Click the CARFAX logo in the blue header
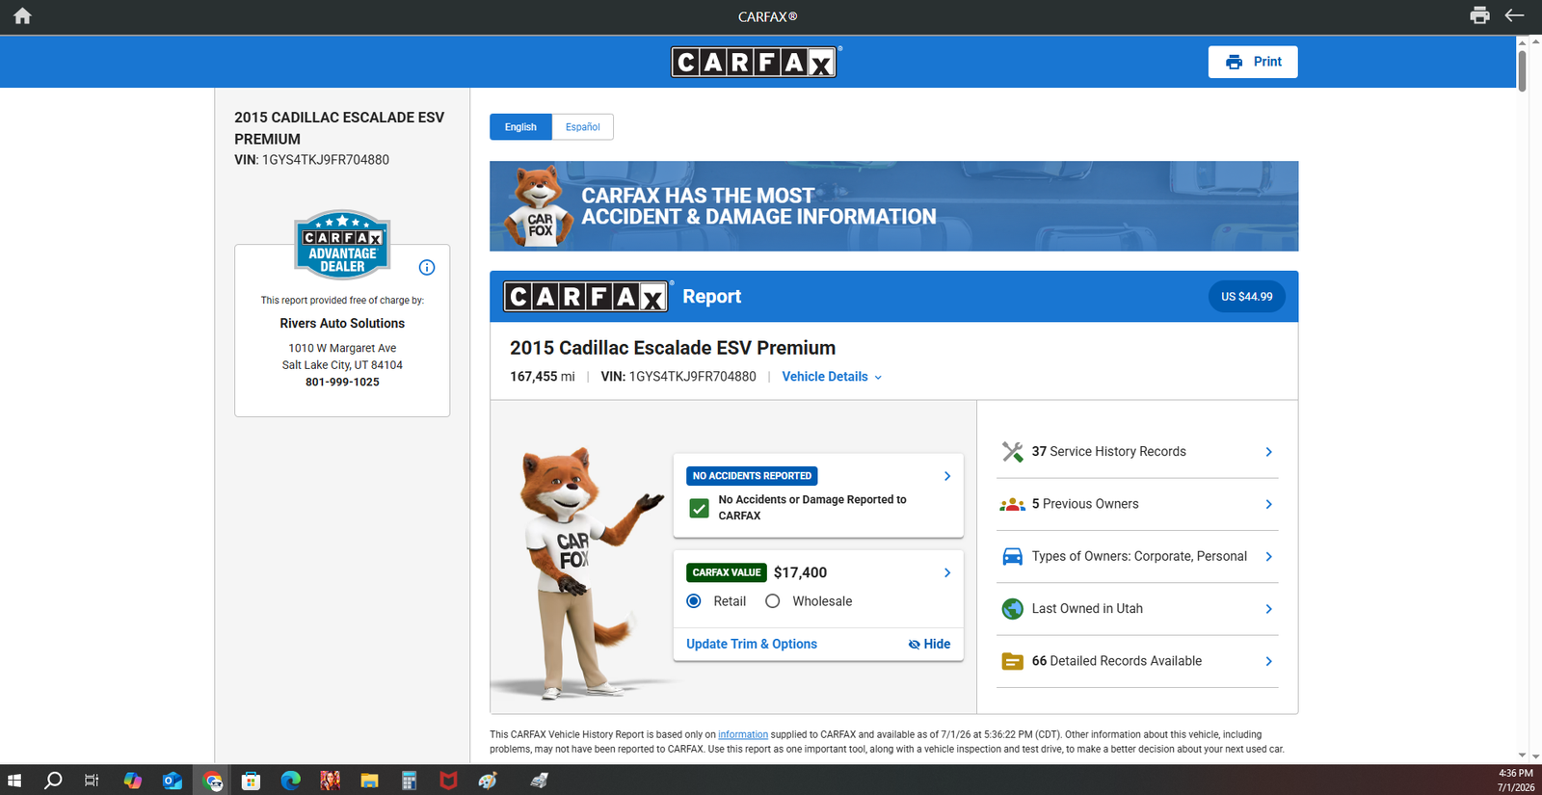 (755, 62)
